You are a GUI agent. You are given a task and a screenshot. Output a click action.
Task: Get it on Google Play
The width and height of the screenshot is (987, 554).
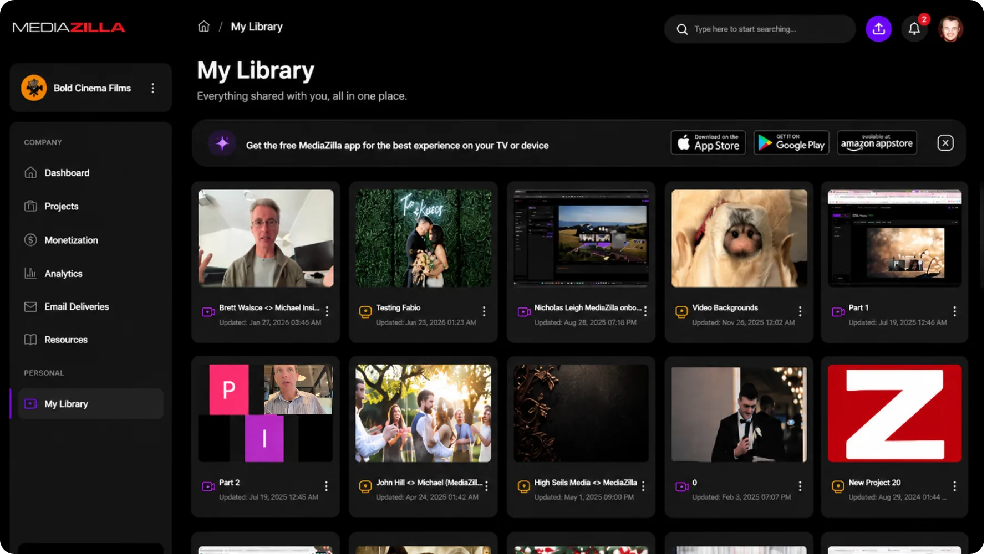click(791, 143)
